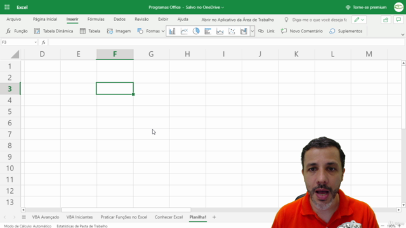Expand the Name Box dropdown arrow
Image resolution: width=406 pixels, height=228 pixels.
pyautogui.click(x=36, y=42)
